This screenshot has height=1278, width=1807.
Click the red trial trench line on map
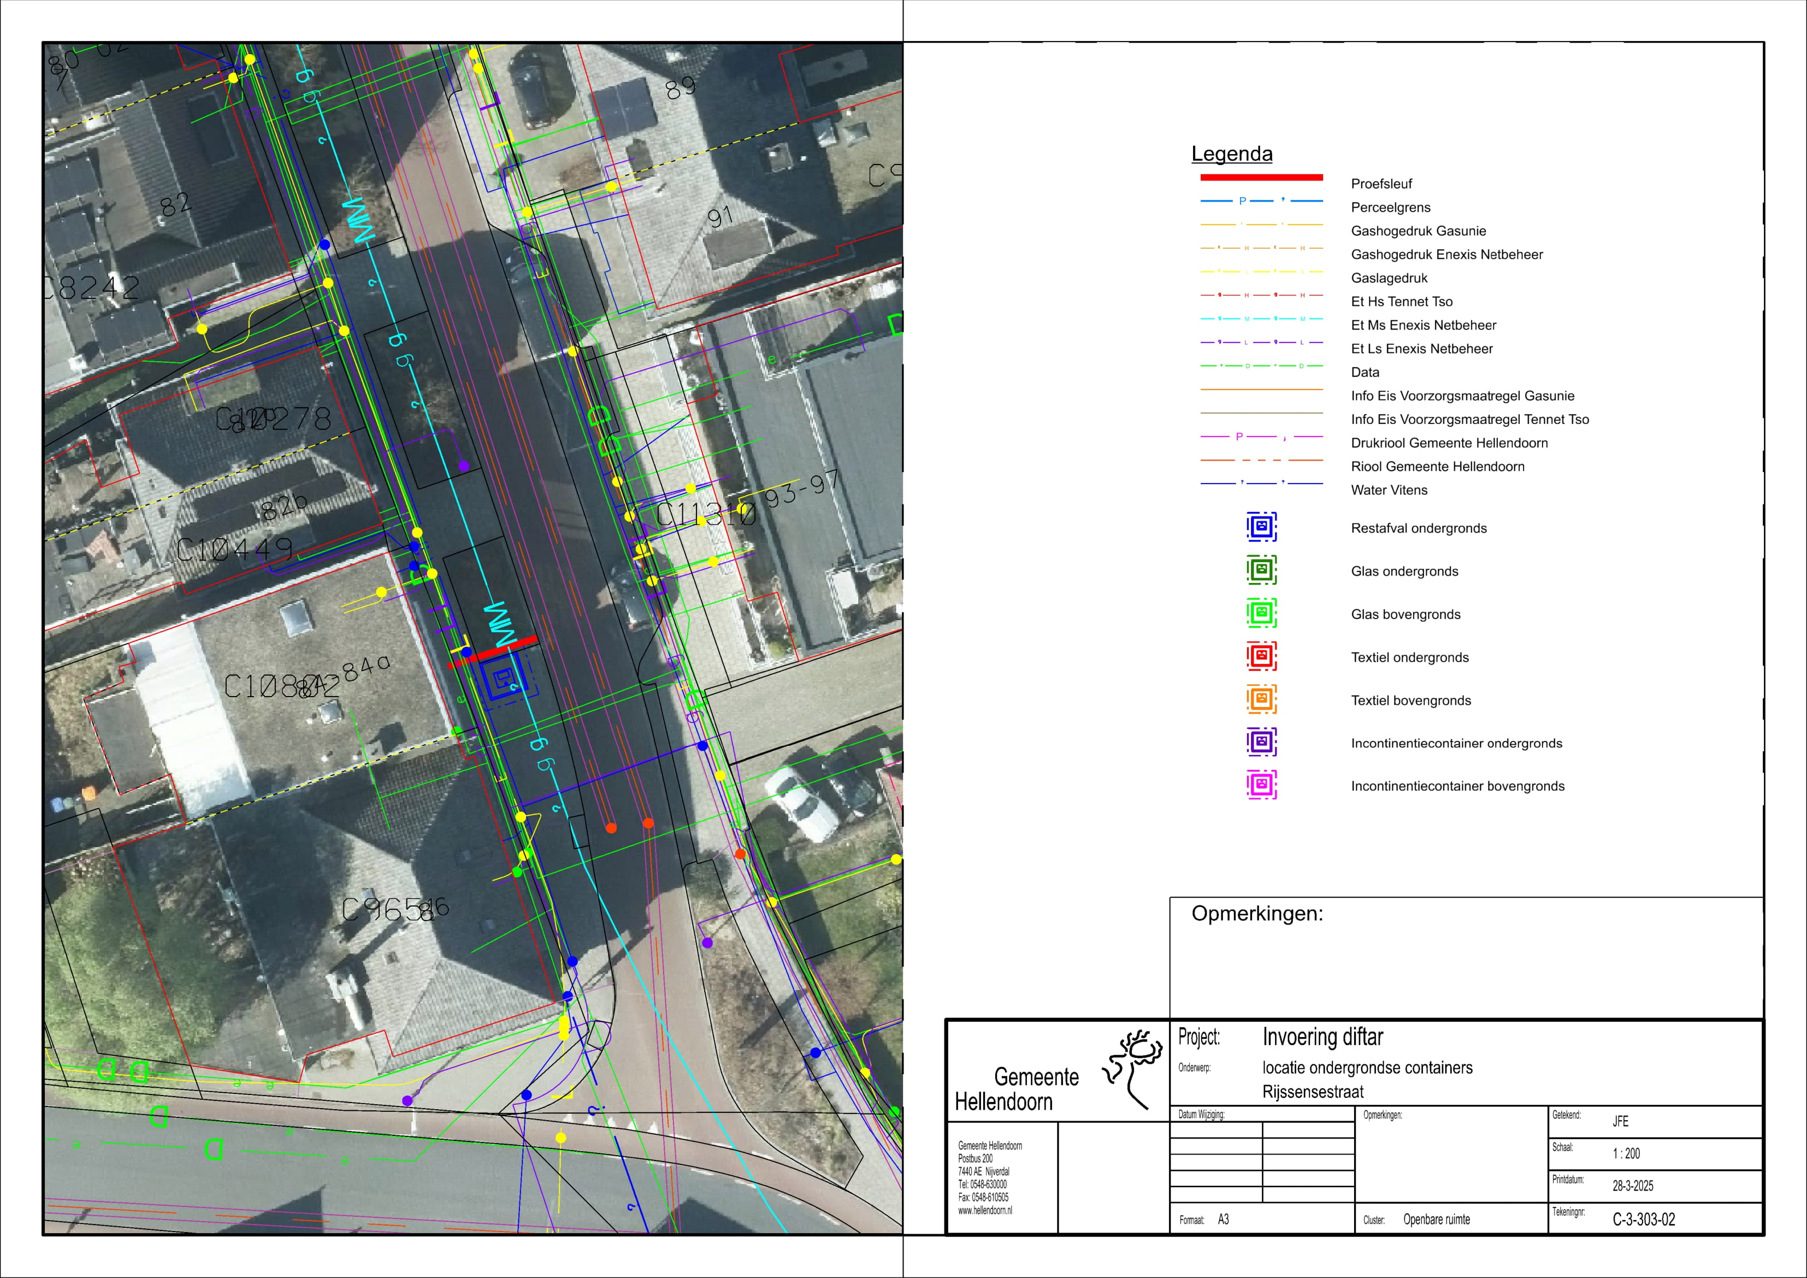click(x=493, y=653)
